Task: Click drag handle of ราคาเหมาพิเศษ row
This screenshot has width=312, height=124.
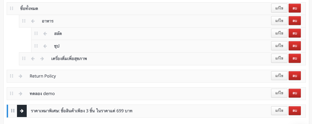Action: (x=13, y=111)
